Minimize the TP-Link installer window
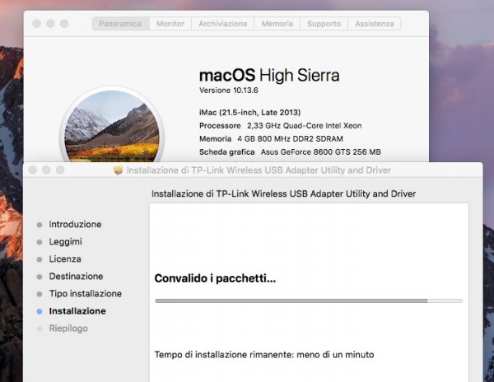Screen dimensions: 494x382 [46, 170]
